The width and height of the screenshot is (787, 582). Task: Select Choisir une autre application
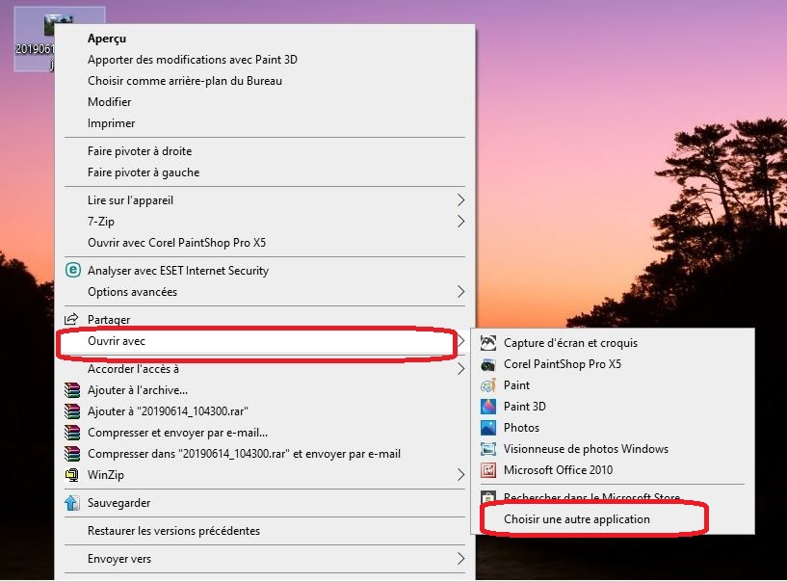[613, 519]
